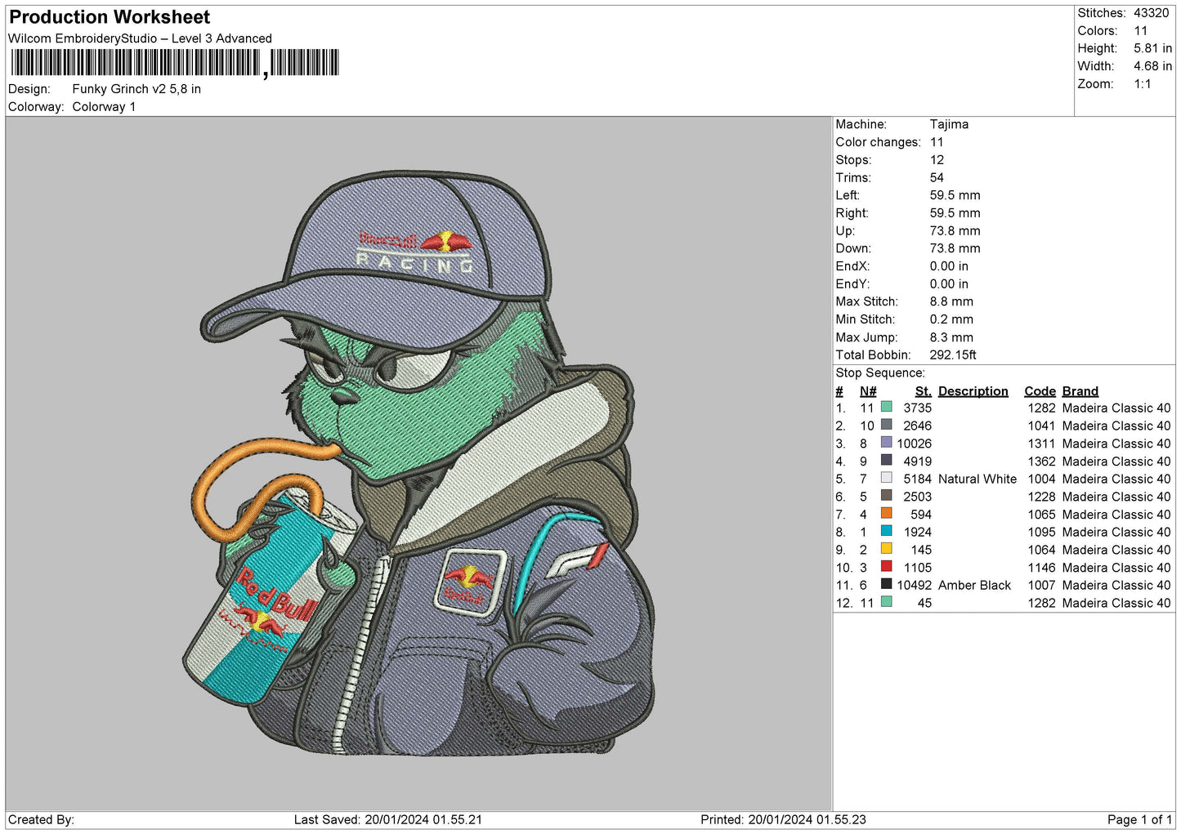The height and width of the screenshot is (834, 1181).
Task: Select the "Colorway 1" value
Action: pyautogui.click(x=104, y=107)
